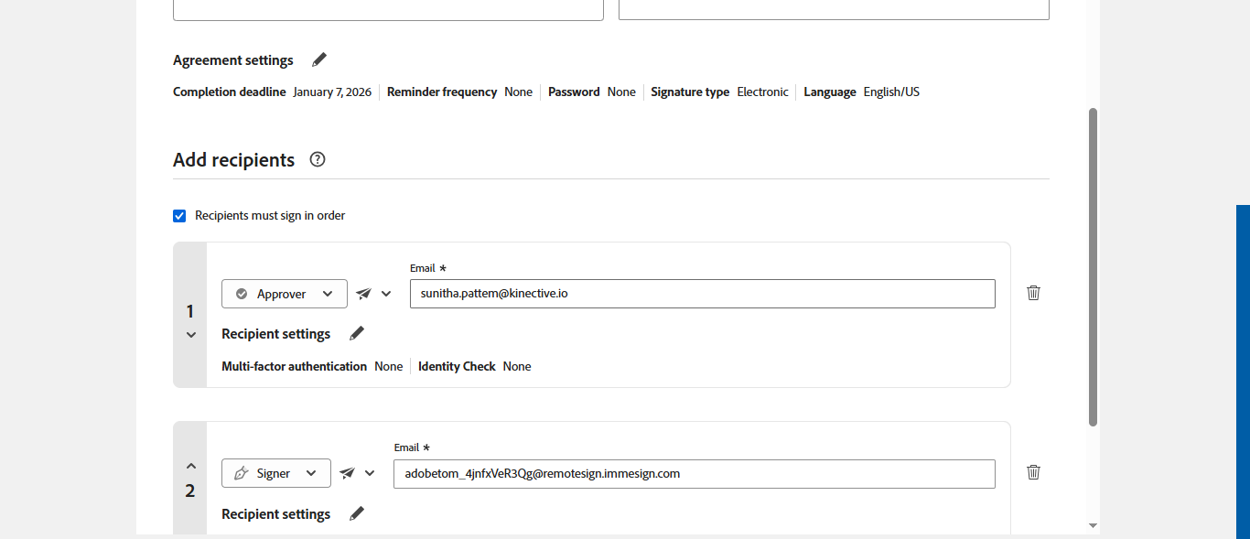Open Signer role dropdown for recipient 2
1250x539 pixels.
coord(276,473)
